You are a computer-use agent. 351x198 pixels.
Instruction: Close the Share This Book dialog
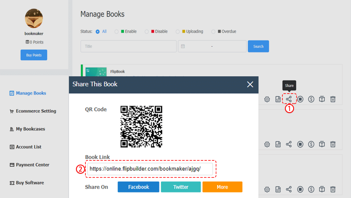pos(250,84)
